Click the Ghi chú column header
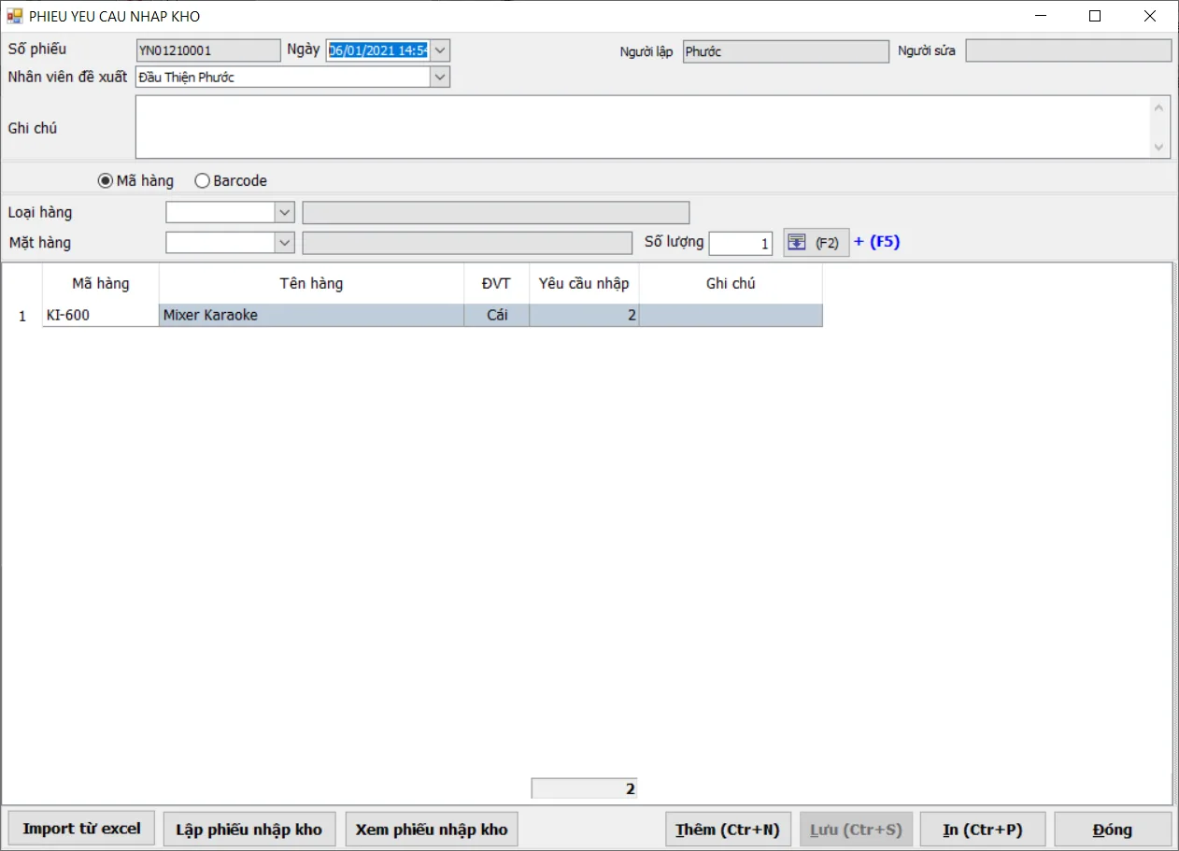This screenshot has height=851, width=1179. [x=731, y=283]
